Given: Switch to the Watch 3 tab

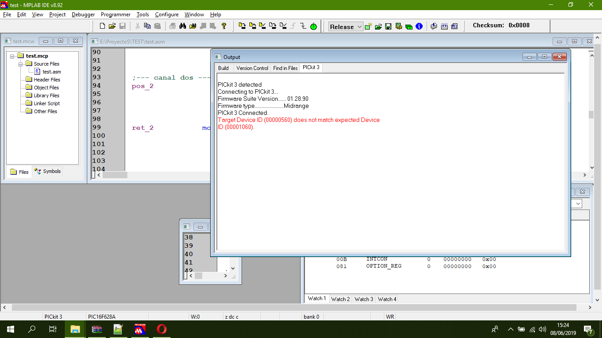Looking at the screenshot, I should pos(364,299).
